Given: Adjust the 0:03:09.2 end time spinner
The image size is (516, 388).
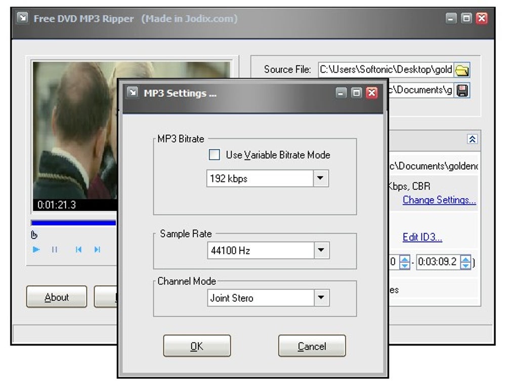Looking at the screenshot, I should click(x=465, y=262).
